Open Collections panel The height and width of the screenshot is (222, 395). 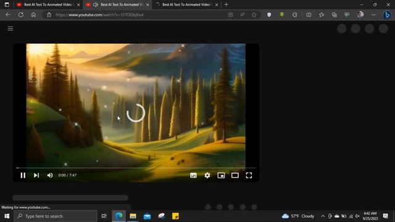coord(335,15)
